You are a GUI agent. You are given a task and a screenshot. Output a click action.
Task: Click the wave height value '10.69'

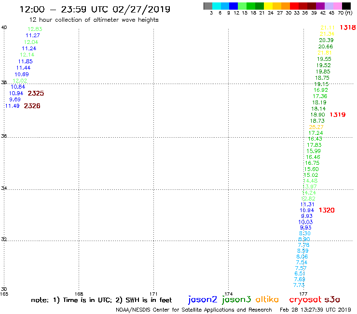(22, 74)
